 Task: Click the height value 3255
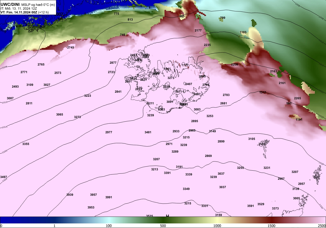[x=240, y=168]
